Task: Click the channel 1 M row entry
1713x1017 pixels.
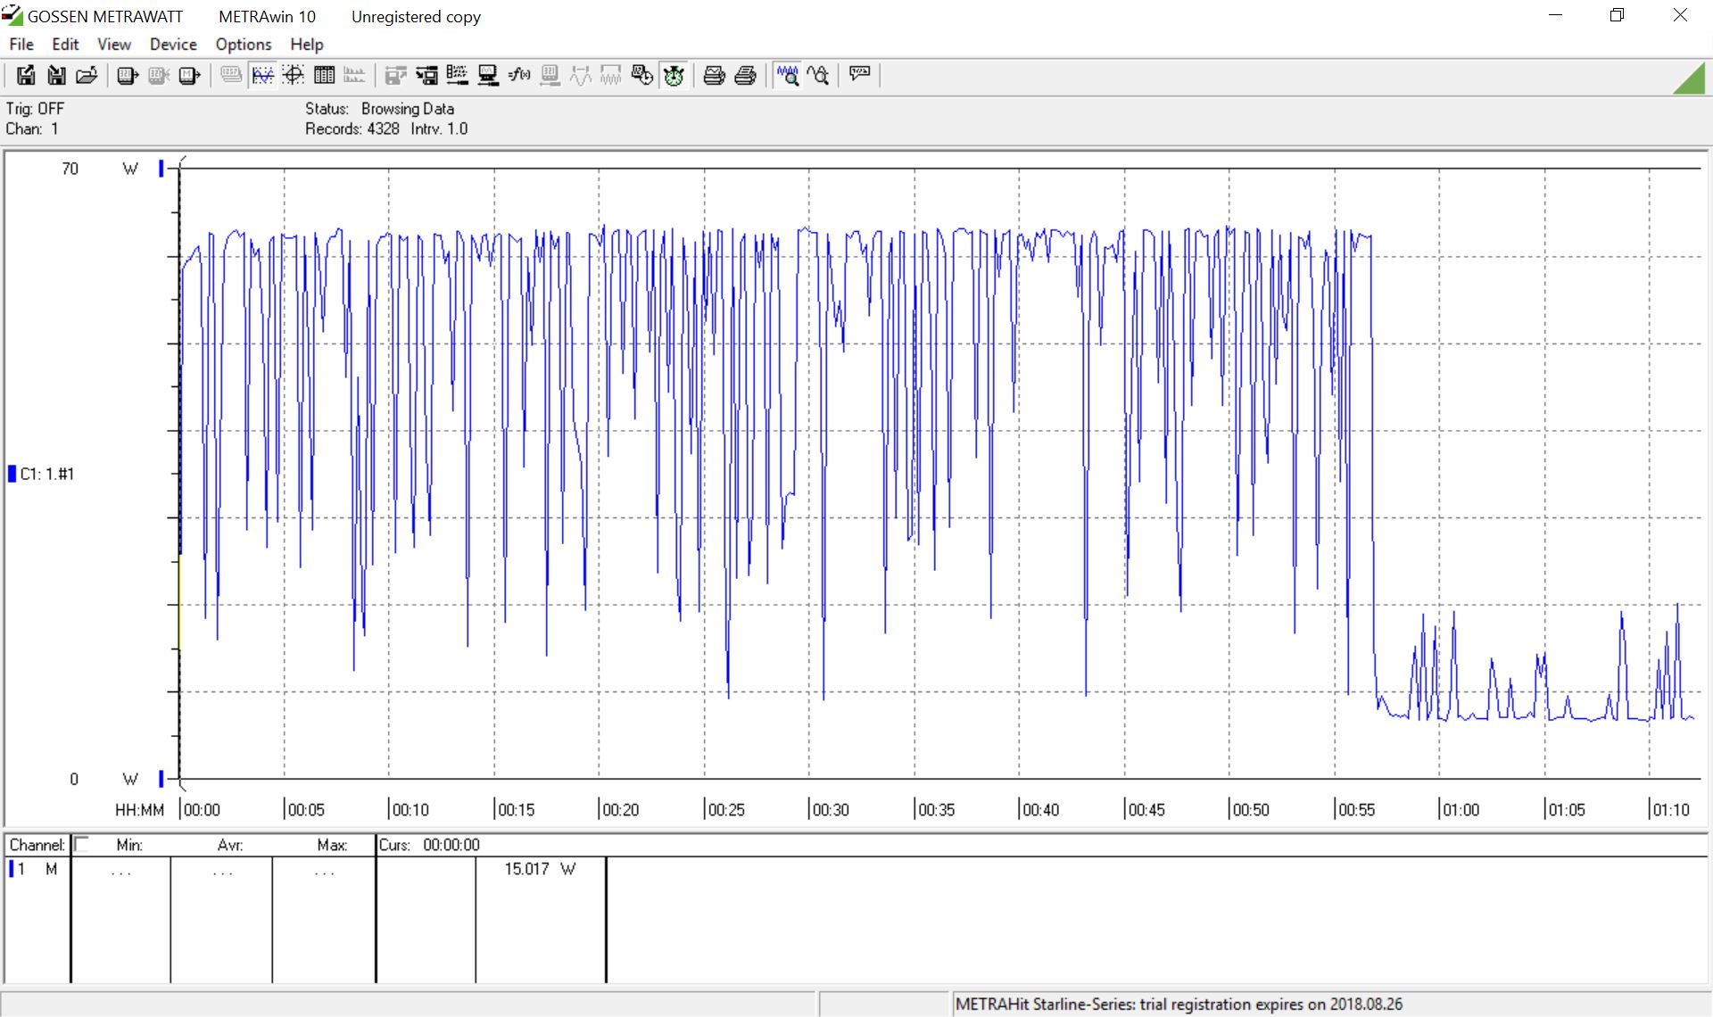Action: coord(34,869)
